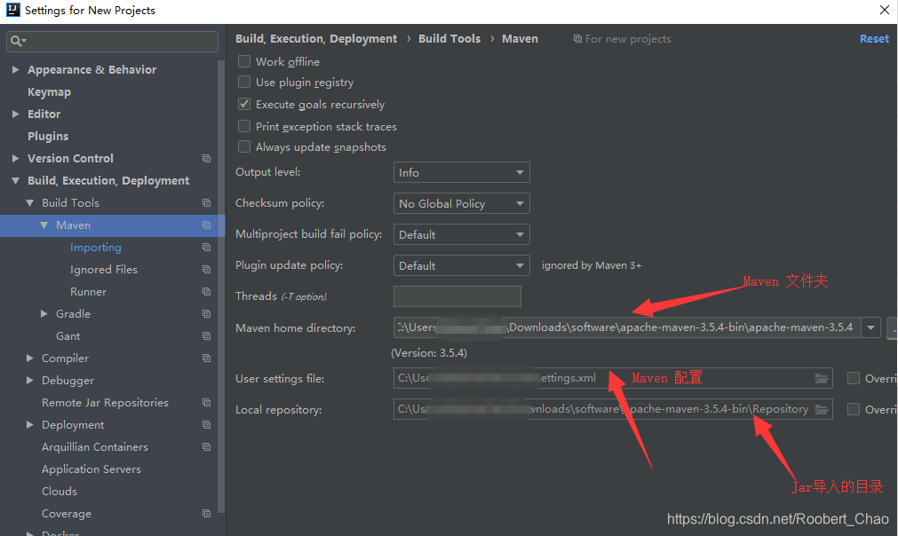Collapse the Maven node arrow

(44, 225)
